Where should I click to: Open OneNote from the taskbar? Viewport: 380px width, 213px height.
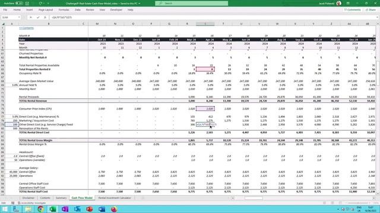(x=65, y=209)
